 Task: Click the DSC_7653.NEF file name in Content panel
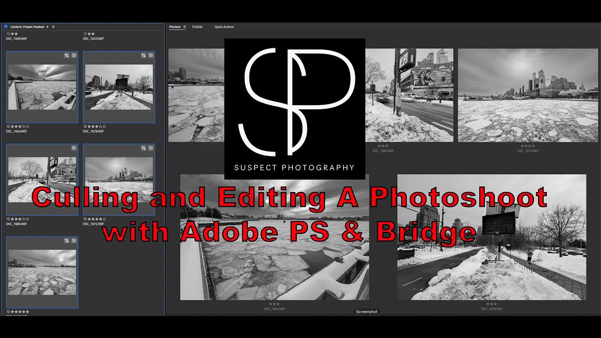click(x=93, y=38)
